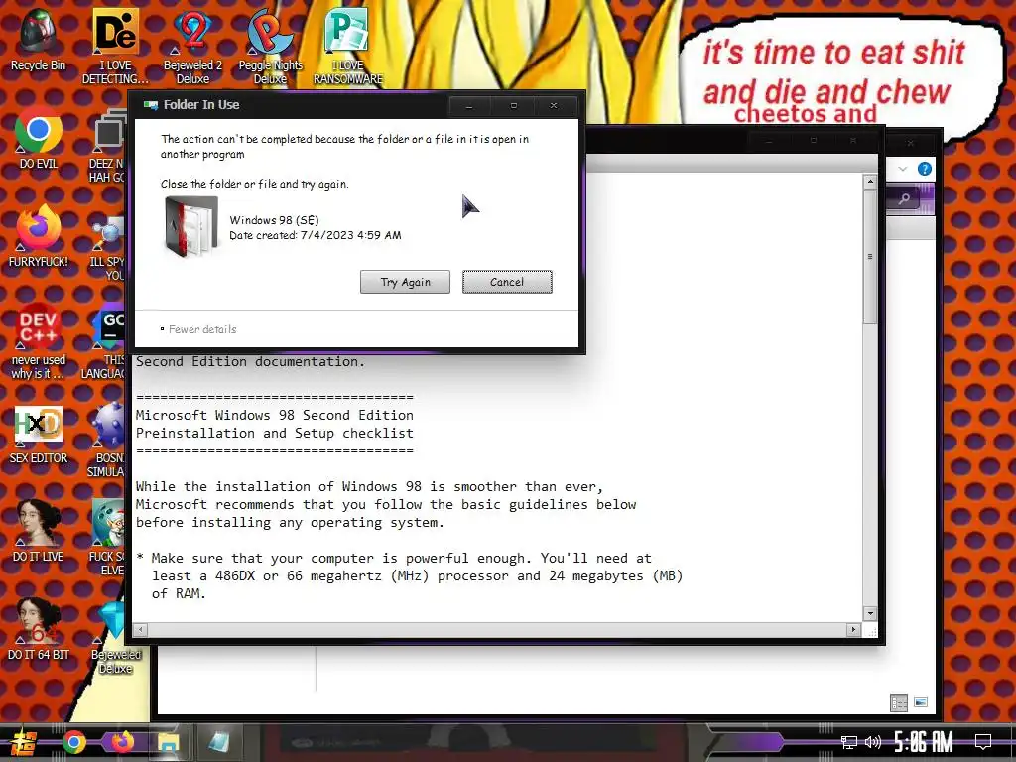Open the Dev C++ desktop shortcut
The height and width of the screenshot is (762, 1016).
(39, 341)
